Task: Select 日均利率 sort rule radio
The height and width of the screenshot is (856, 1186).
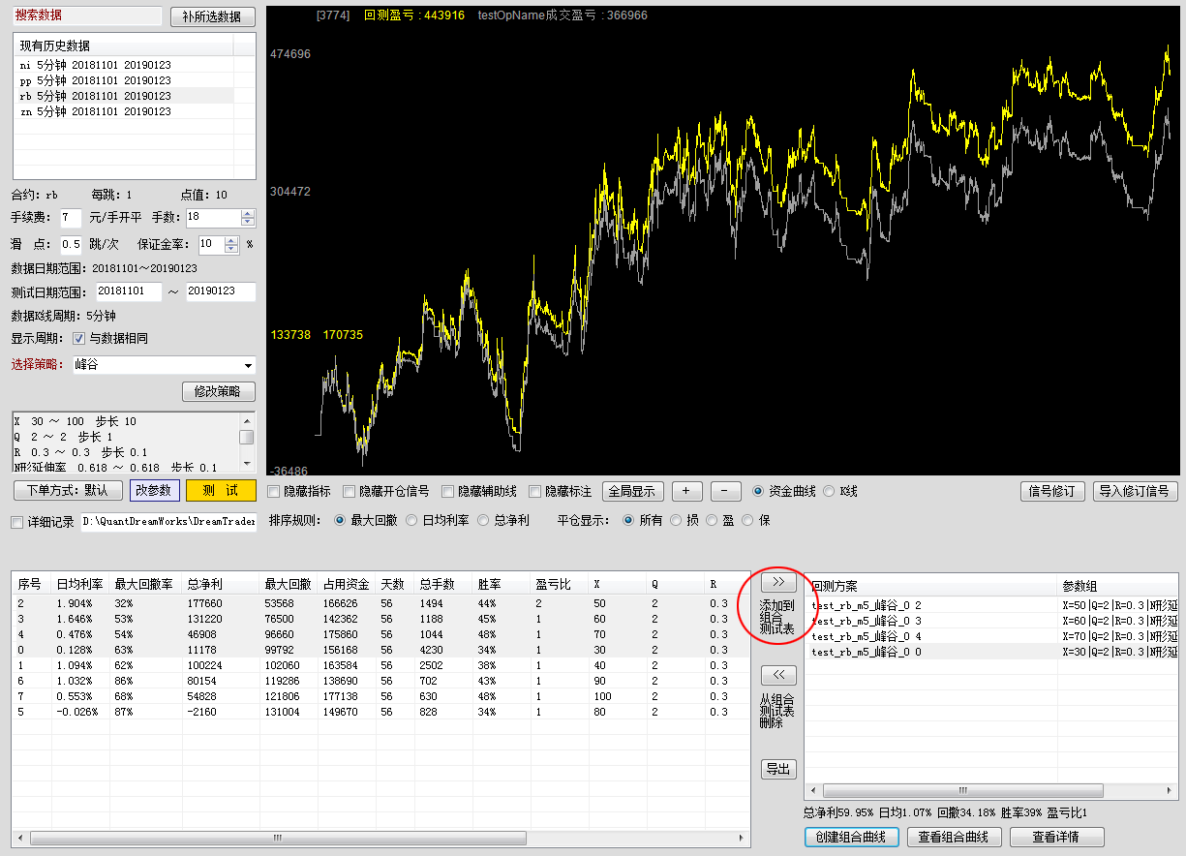Action: coord(411,520)
